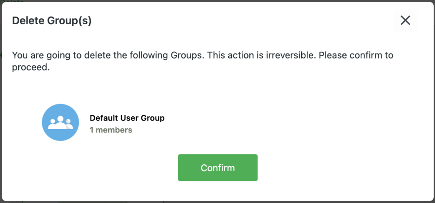Viewport: 435px width, 203px height.
Task: Dismiss the dialog with the X icon
Action: [x=405, y=20]
